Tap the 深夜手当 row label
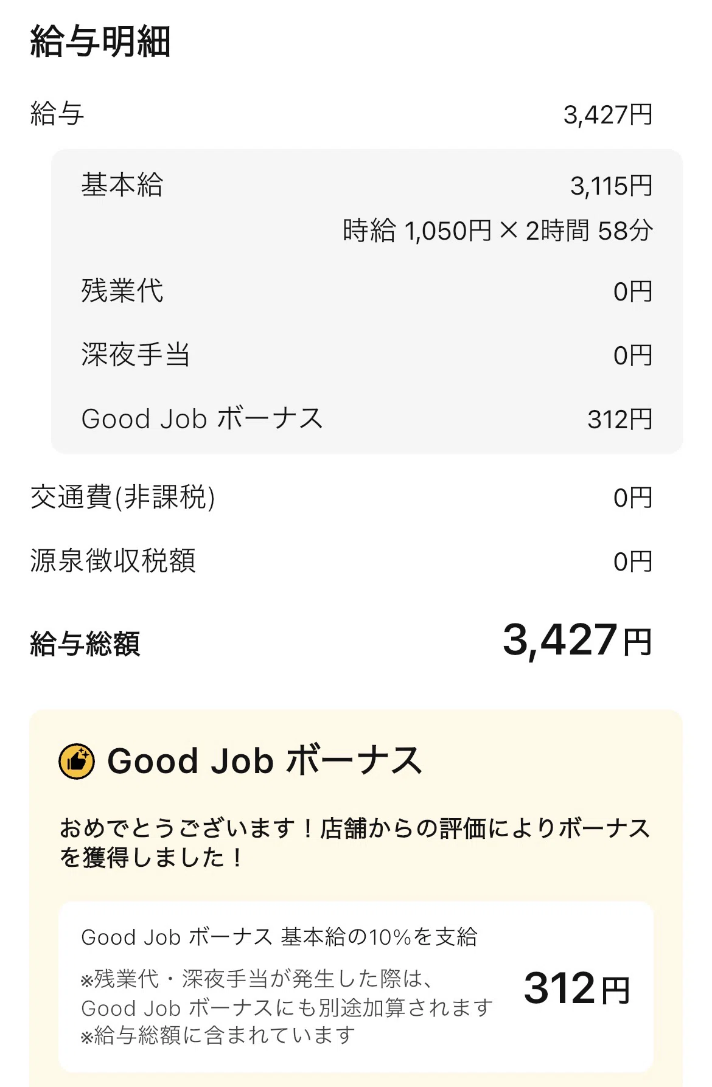This screenshot has width=712, height=1087. click(x=136, y=355)
